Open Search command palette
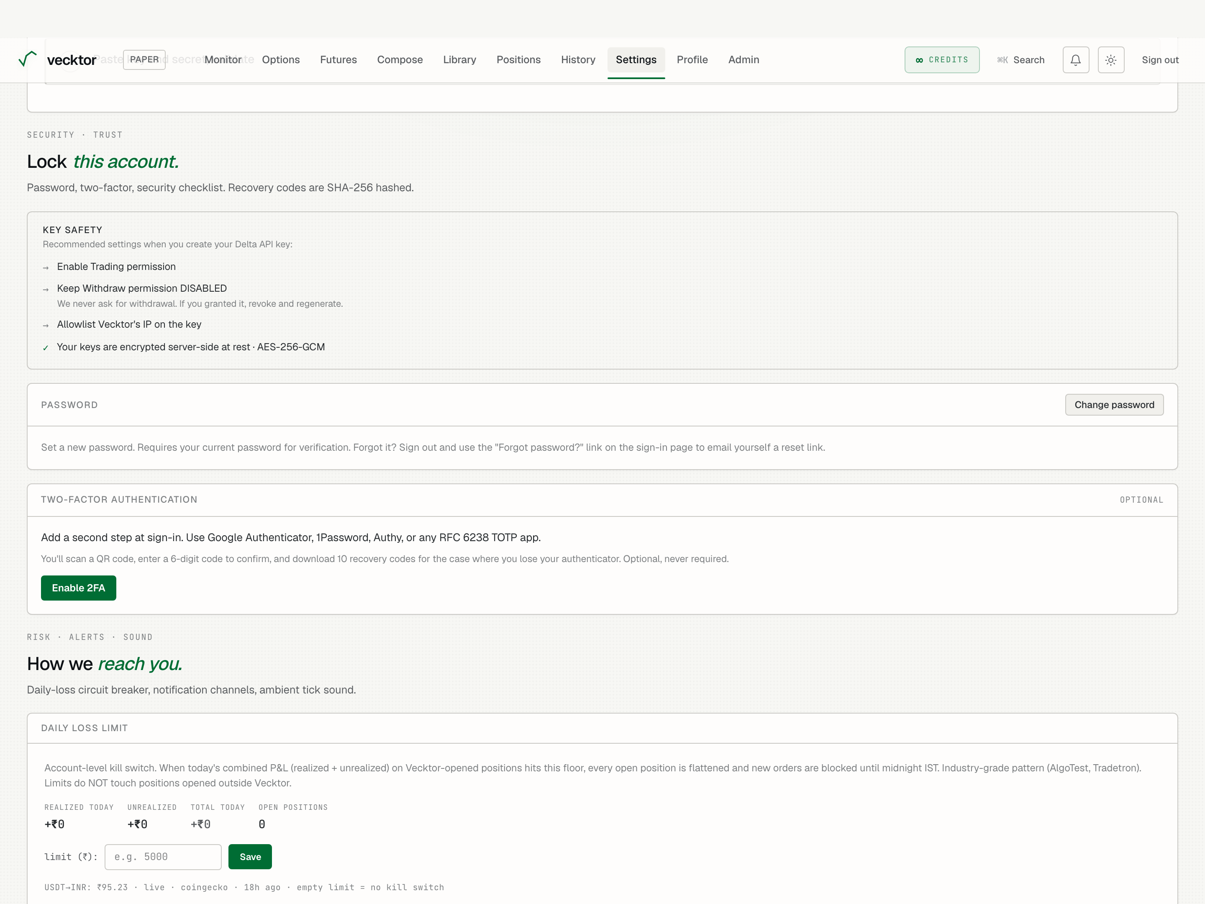This screenshot has width=1205, height=904. [1020, 60]
